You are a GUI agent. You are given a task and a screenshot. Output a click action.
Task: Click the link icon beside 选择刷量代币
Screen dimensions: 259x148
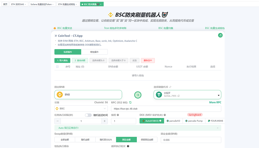point(170,87)
